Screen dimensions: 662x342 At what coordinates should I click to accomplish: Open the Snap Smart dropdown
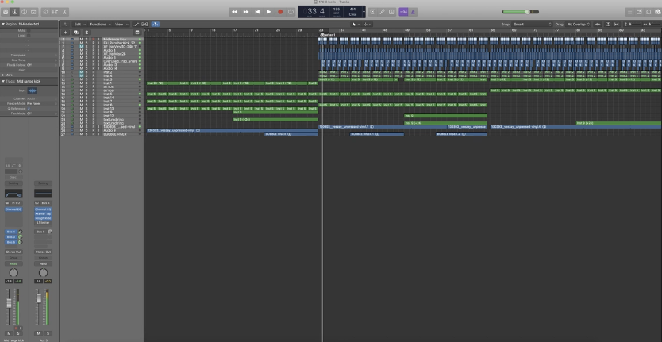[533, 25]
